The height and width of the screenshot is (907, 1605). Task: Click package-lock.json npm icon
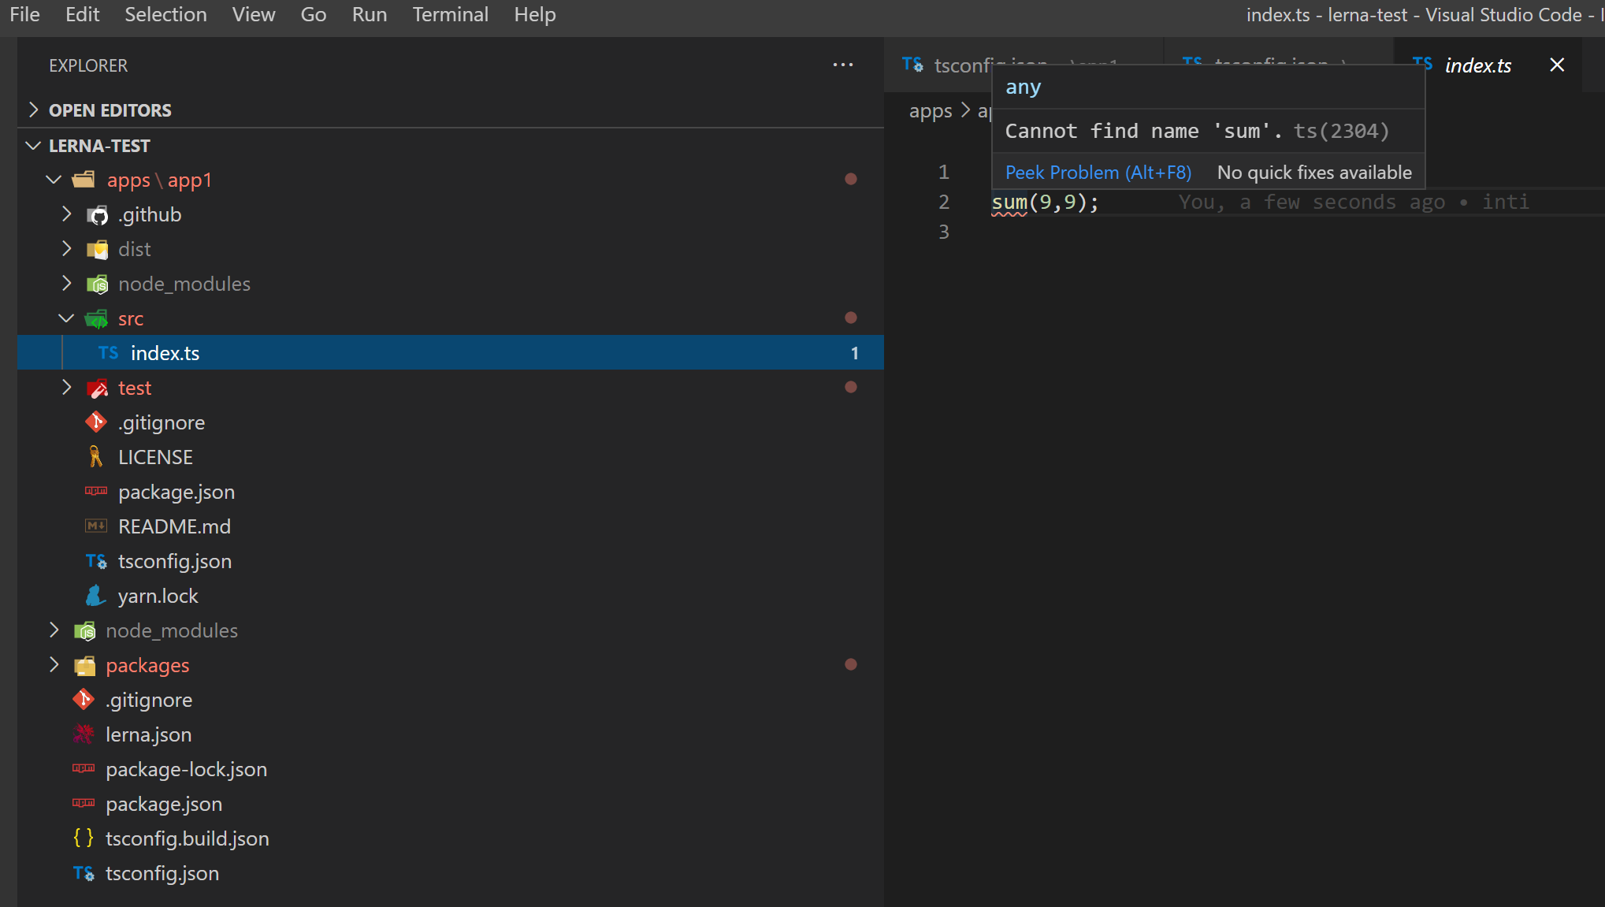(84, 768)
